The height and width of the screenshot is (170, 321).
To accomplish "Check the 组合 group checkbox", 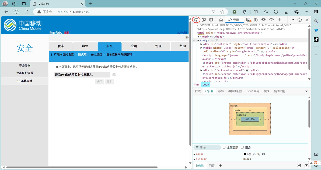I will tap(242, 147).
